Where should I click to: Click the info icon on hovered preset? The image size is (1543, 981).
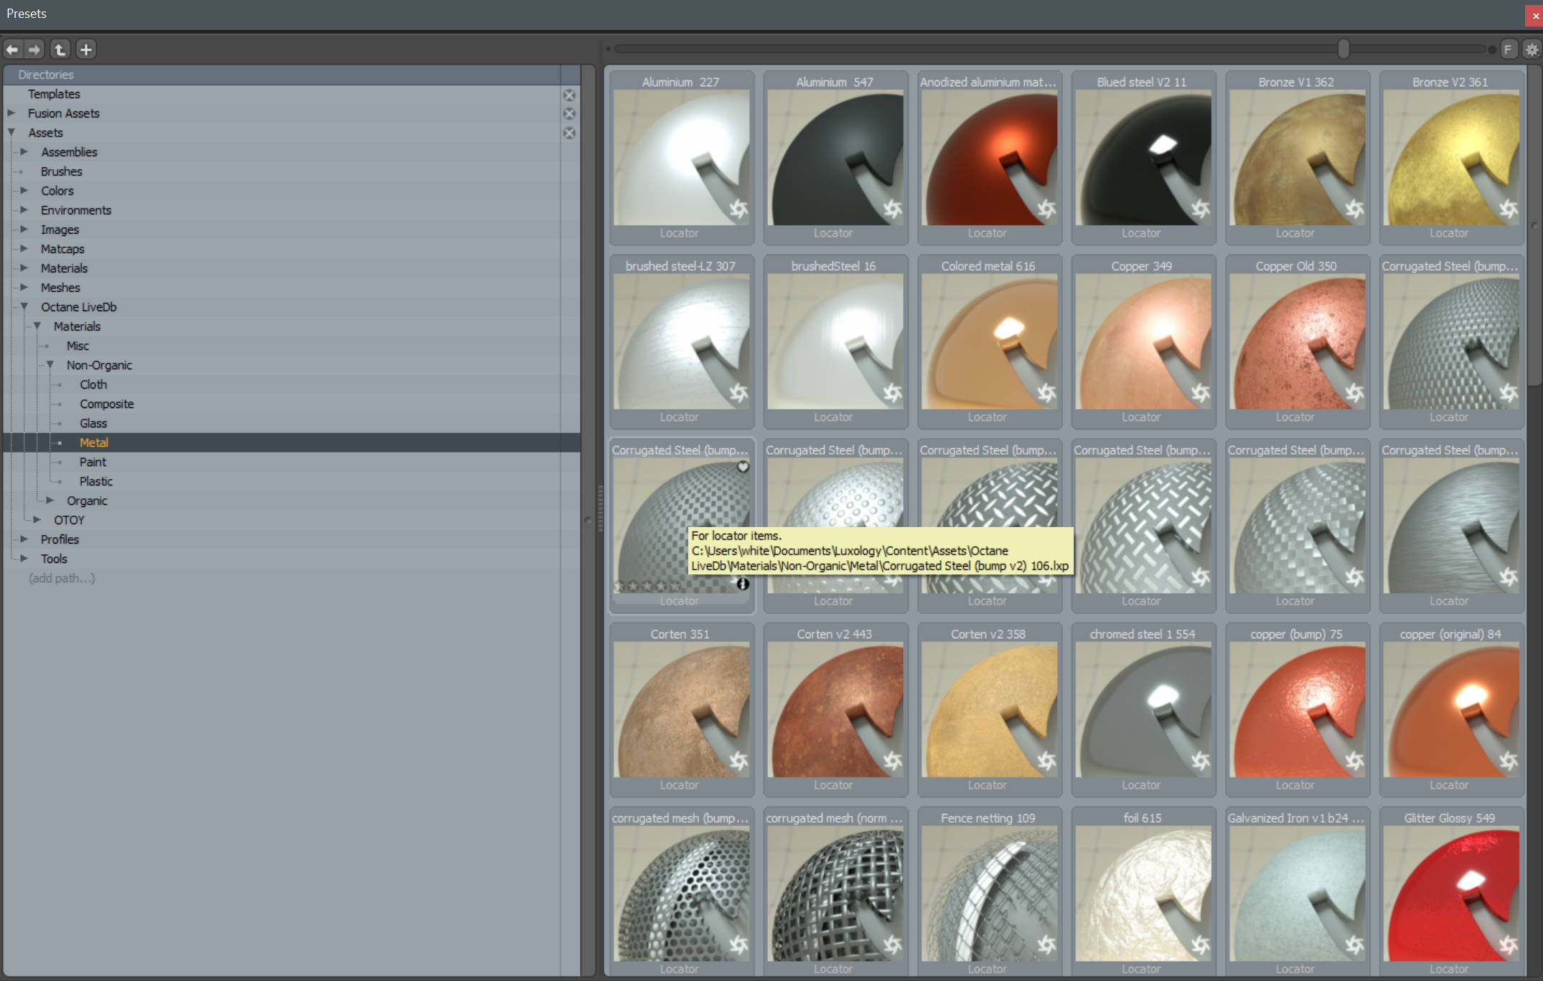coord(743,584)
